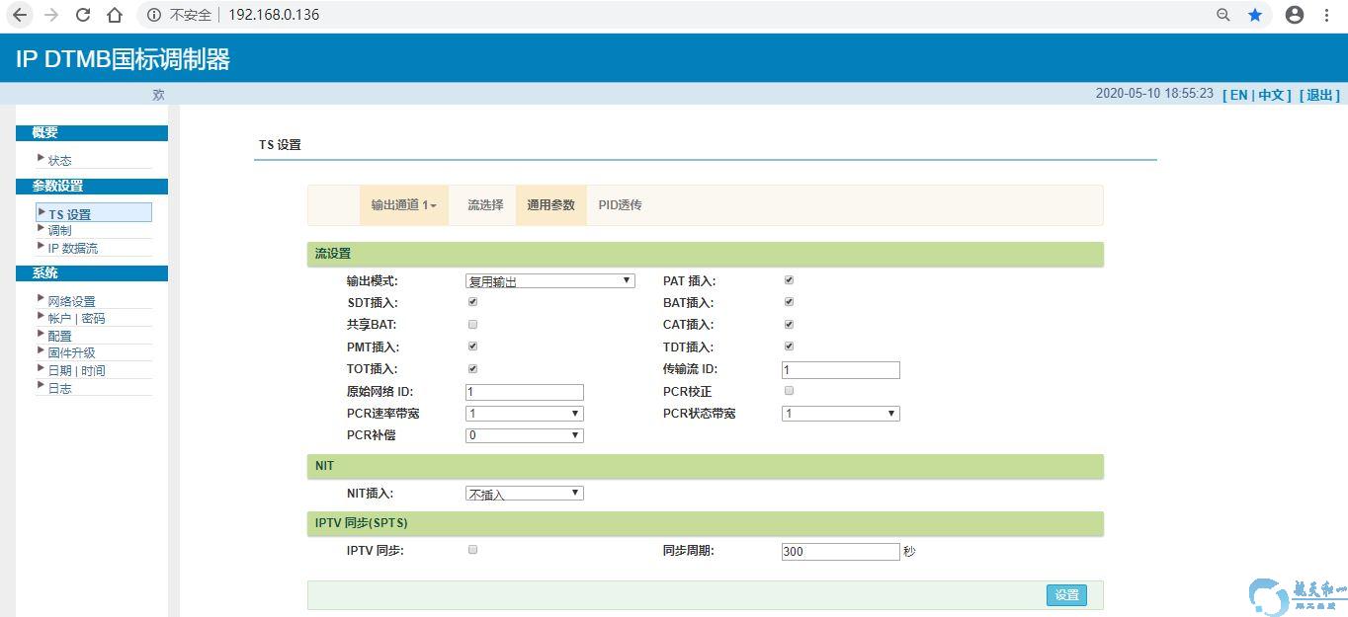Image resolution: width=1348 pixels, height=617 pixels.
Task: Click the 退出 logout link
Action: (1319, 95)
